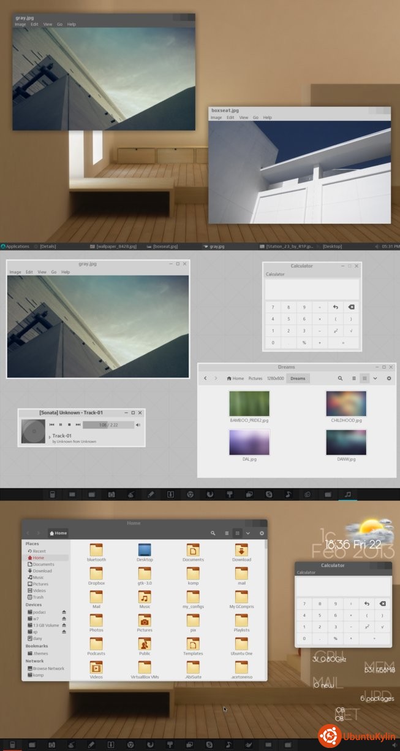This screenshot has width=400, height=751.
Task: Expand view options chevron in Dreams toolbar
Action: coord(375,379)
